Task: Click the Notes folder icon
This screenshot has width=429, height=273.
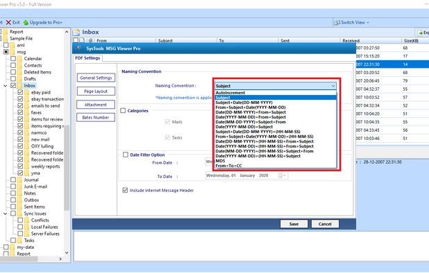Action: (19, 193)
